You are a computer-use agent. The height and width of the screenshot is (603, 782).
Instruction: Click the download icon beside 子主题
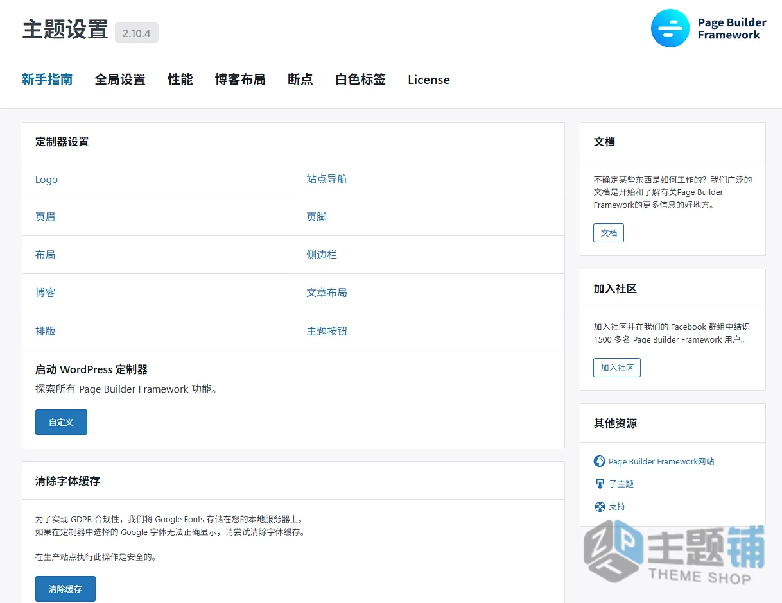[x=600, y=484]
